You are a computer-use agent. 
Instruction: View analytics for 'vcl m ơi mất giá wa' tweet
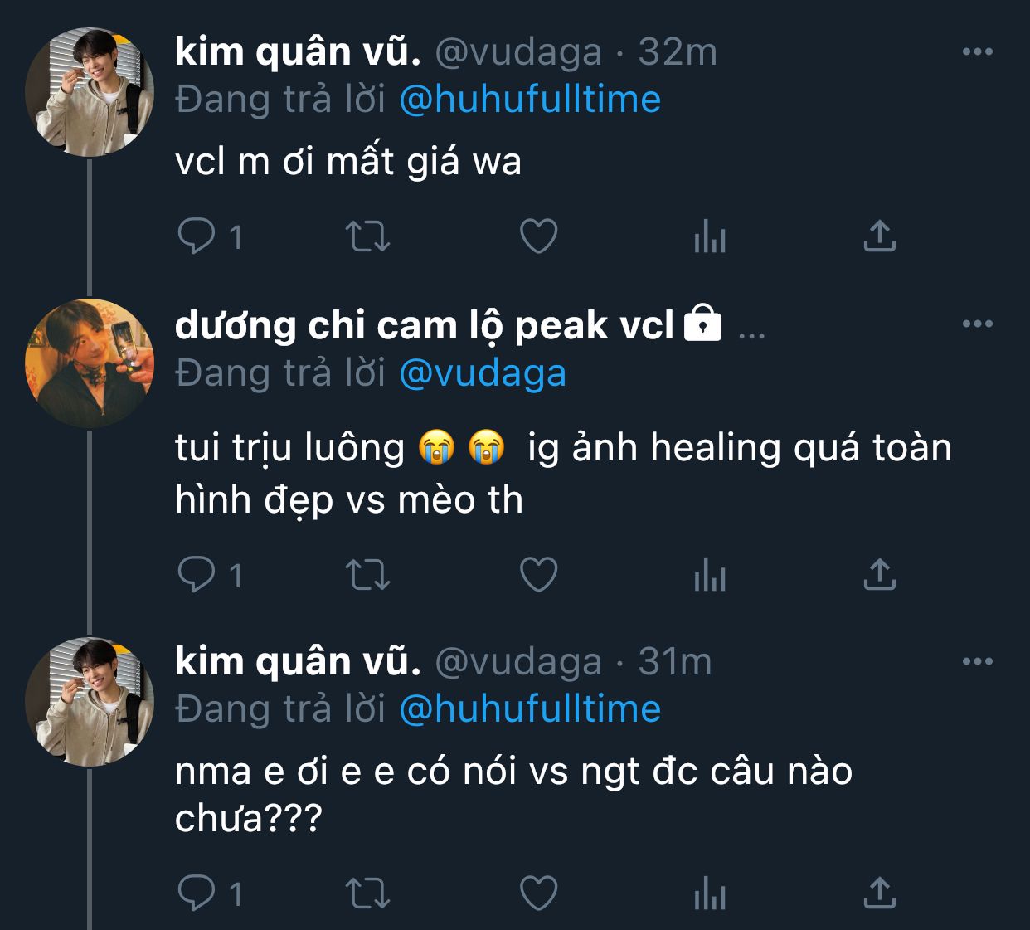pos(710,236)
